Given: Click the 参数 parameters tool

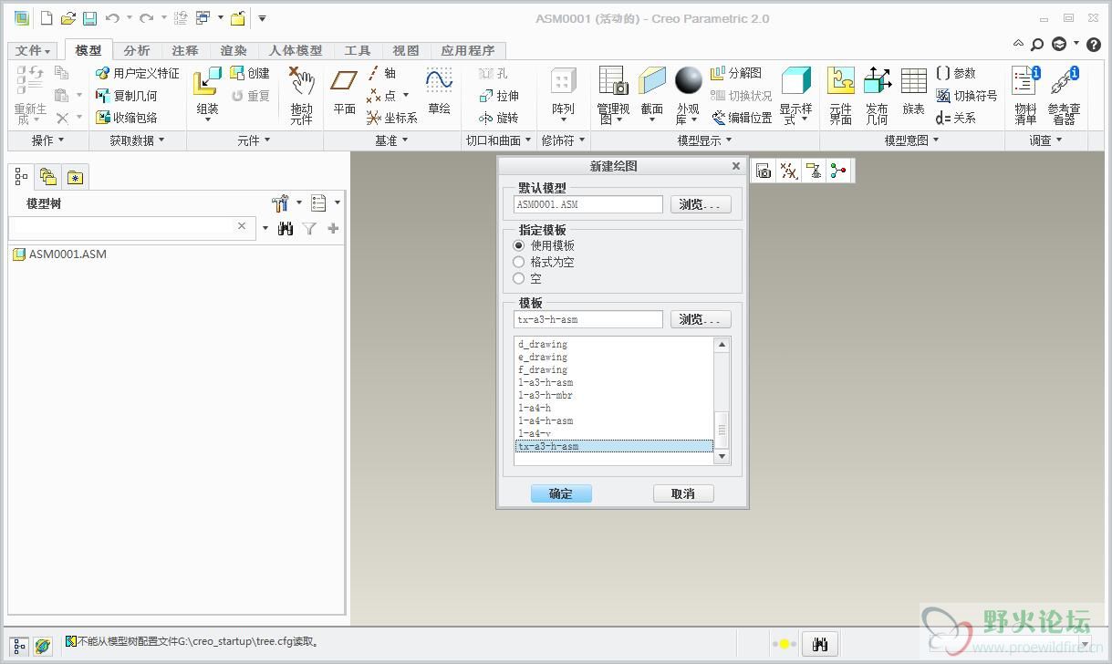Looking at the screenshot, I should tap(956, 73).
